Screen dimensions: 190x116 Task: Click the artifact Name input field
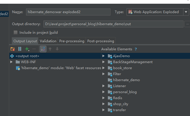pos(68,12)
